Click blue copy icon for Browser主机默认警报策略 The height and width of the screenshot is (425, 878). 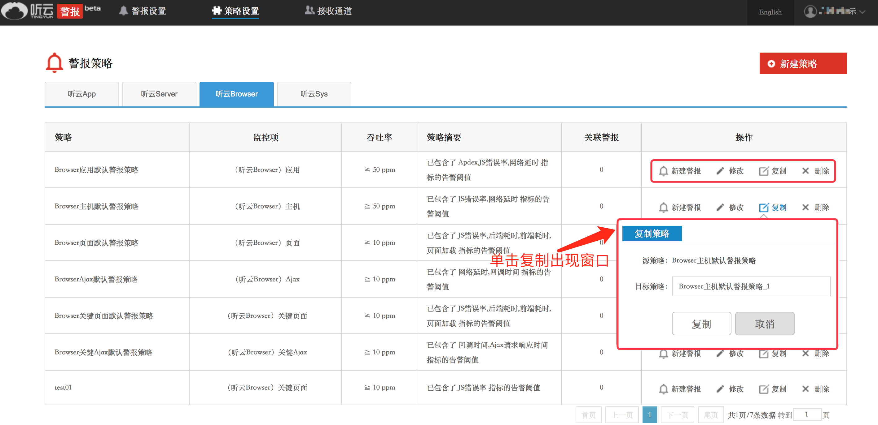coord(764,207)
